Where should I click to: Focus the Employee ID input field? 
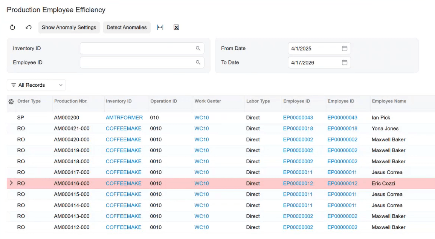[142, 63]
